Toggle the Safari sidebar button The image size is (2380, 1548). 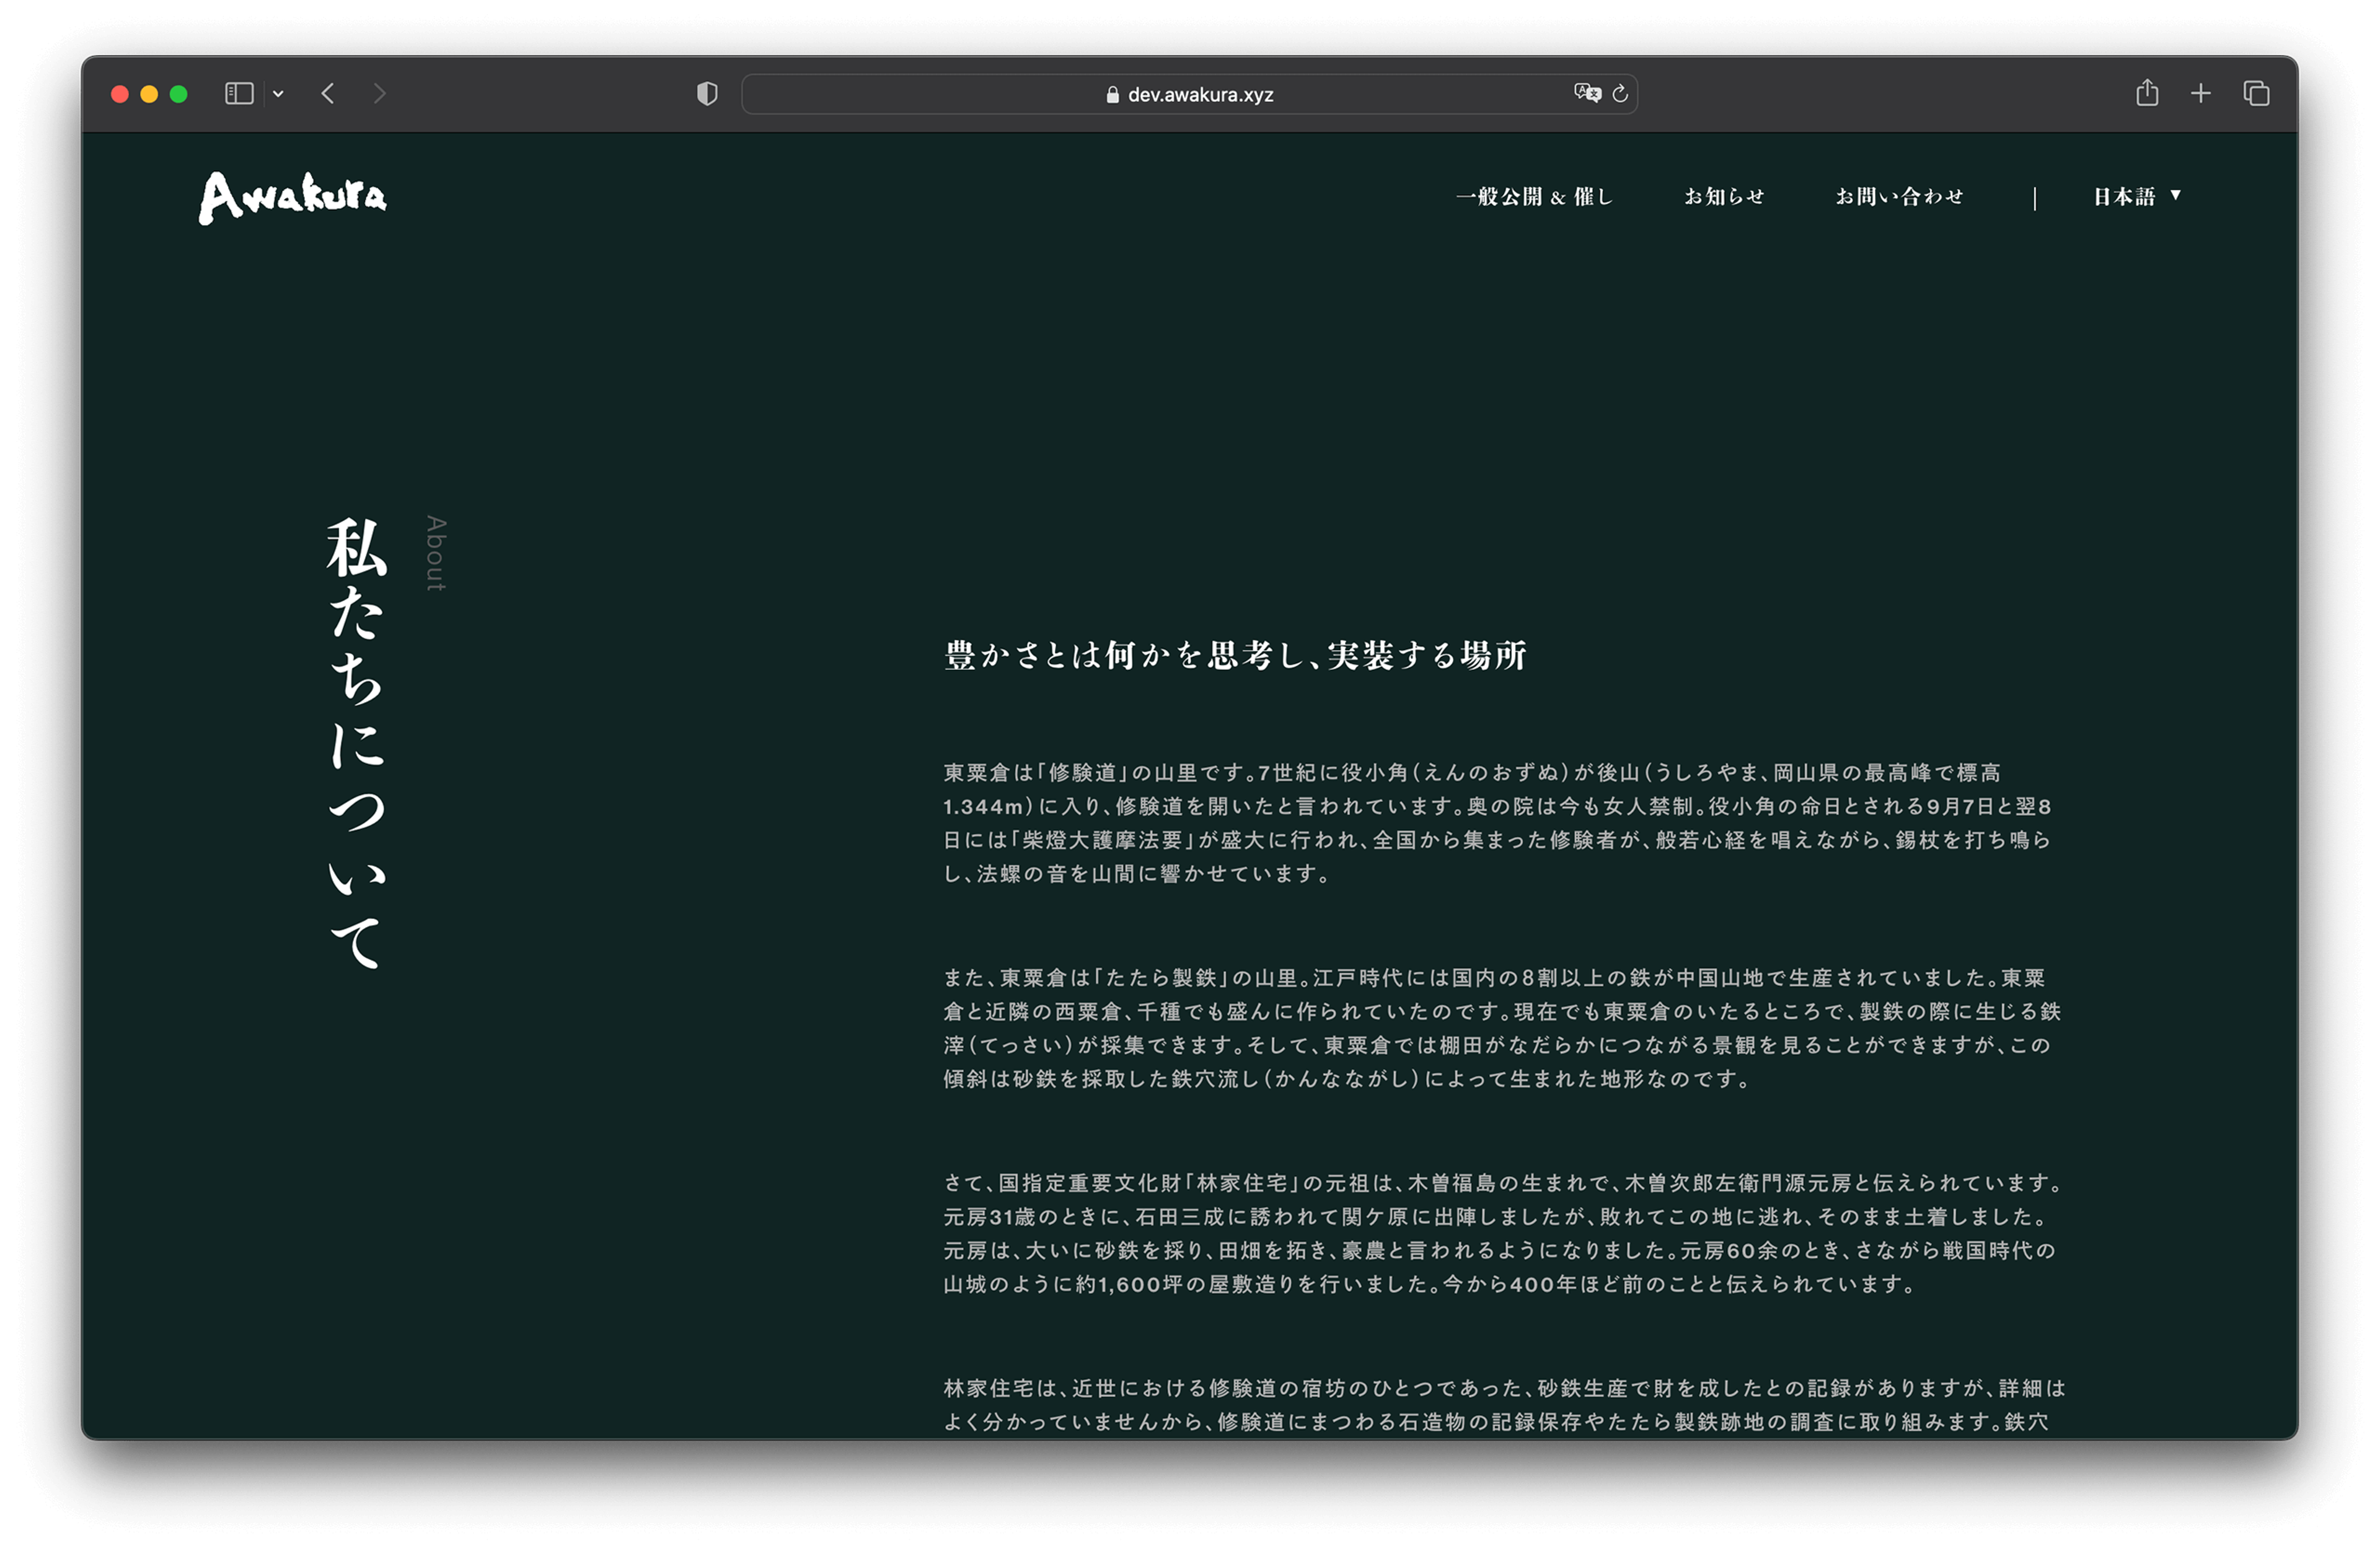239,94
